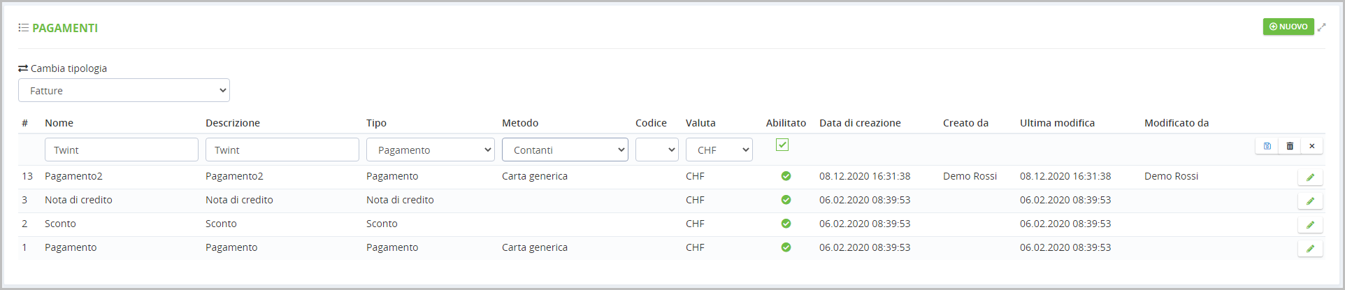Click enabled status icon for Sconto row

[786, 224]
